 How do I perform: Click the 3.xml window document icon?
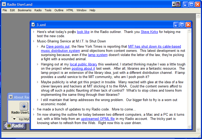(33, 25)
